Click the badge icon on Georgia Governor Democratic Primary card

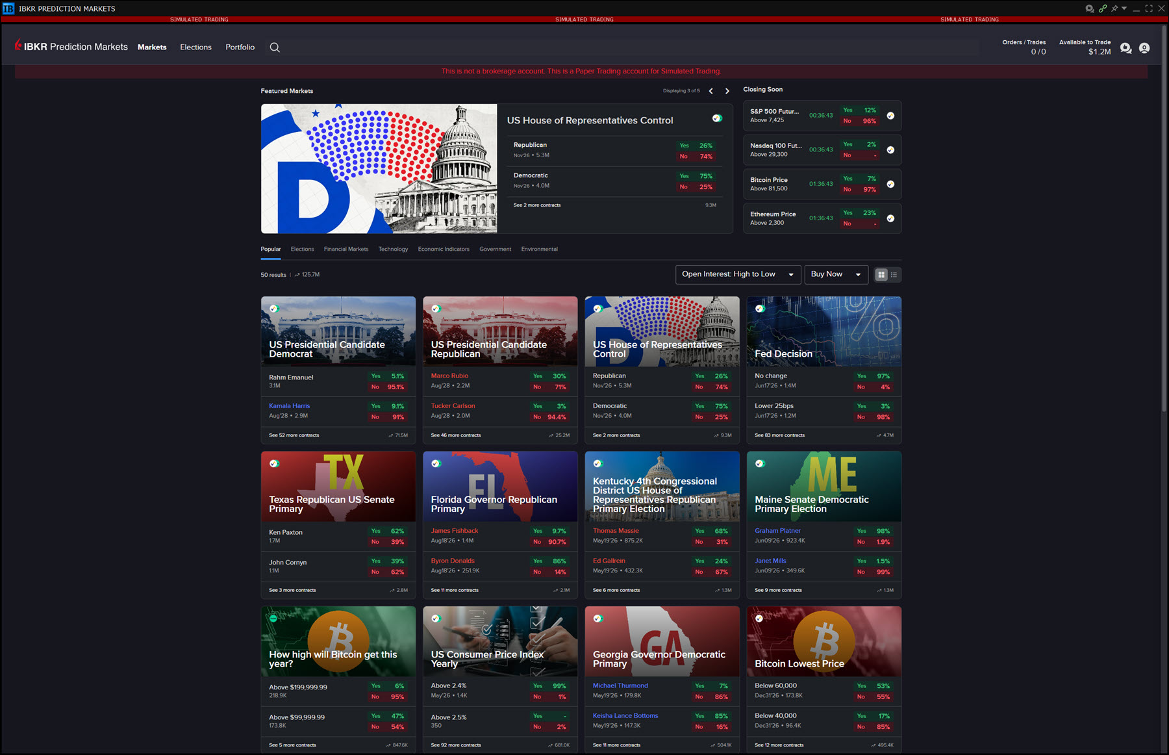click(x=597, y=619)
